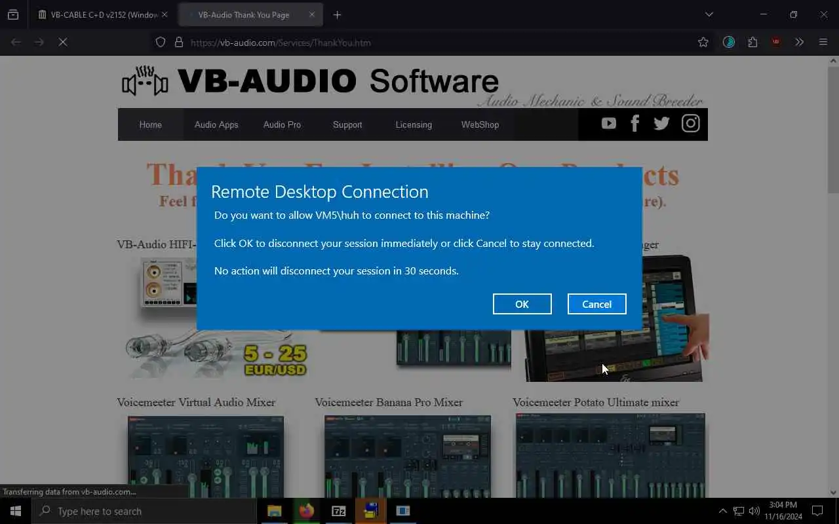Open the Voicemeeter Potato screenshot image
The height and width of the screenshot is (524, 839).
pyautogui.click(x=610, y=455)
